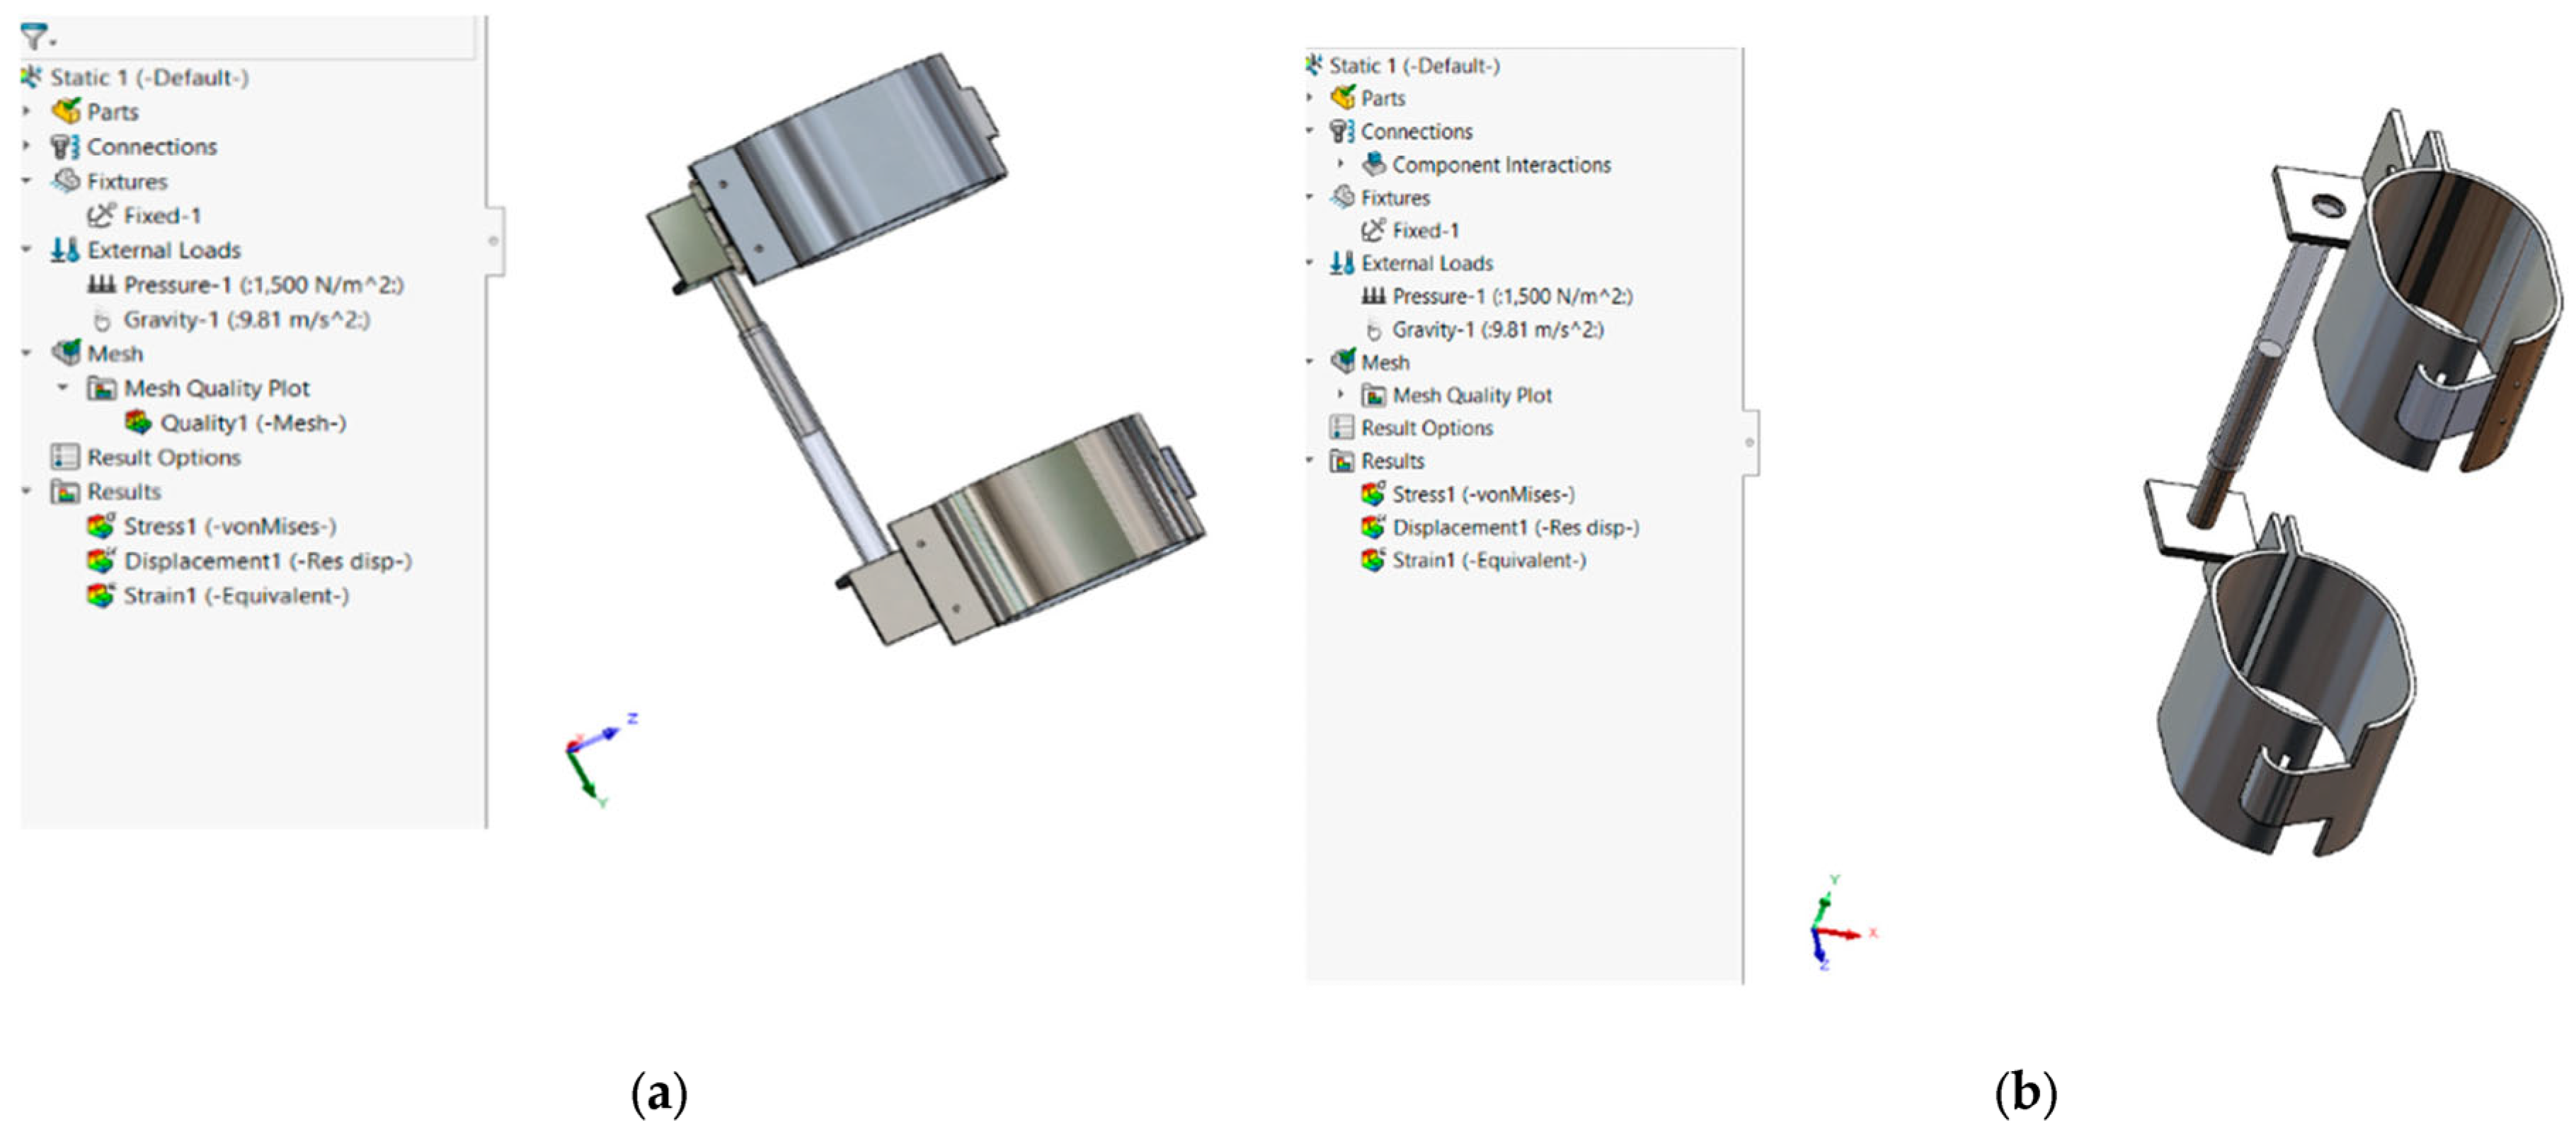
Task: Click the filter funnel icon at top of left tree
Action: coord(34,37)
